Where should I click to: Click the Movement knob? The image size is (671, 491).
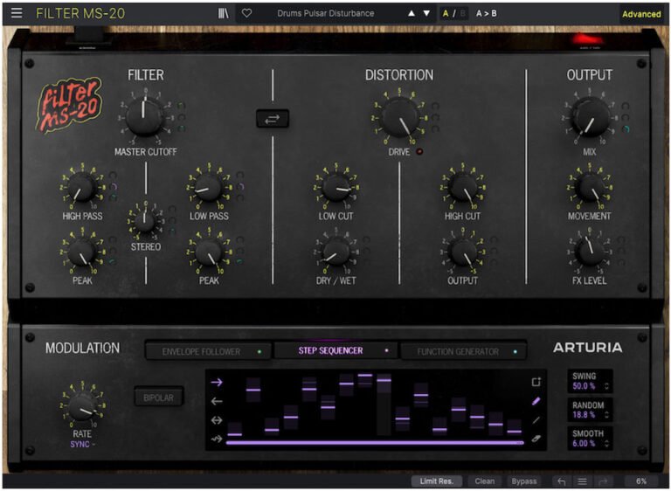pos(590,188)
